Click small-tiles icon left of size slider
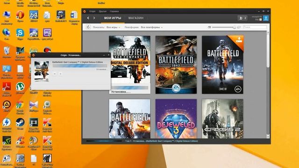This screenshot has width=299, height=168. point(209,27)
